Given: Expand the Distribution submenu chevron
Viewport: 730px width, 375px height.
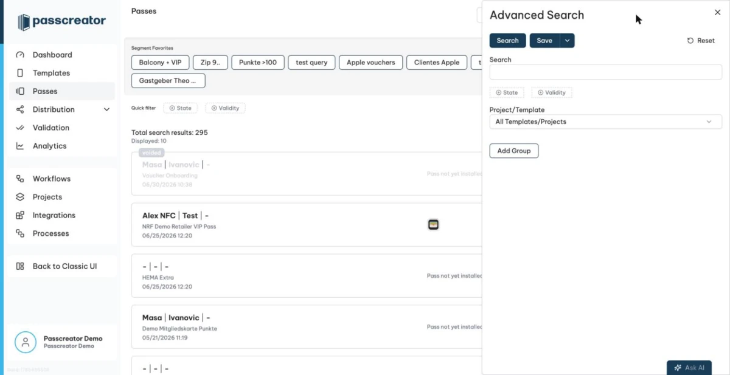Looking at the screenshot, I should coord(106,109).
